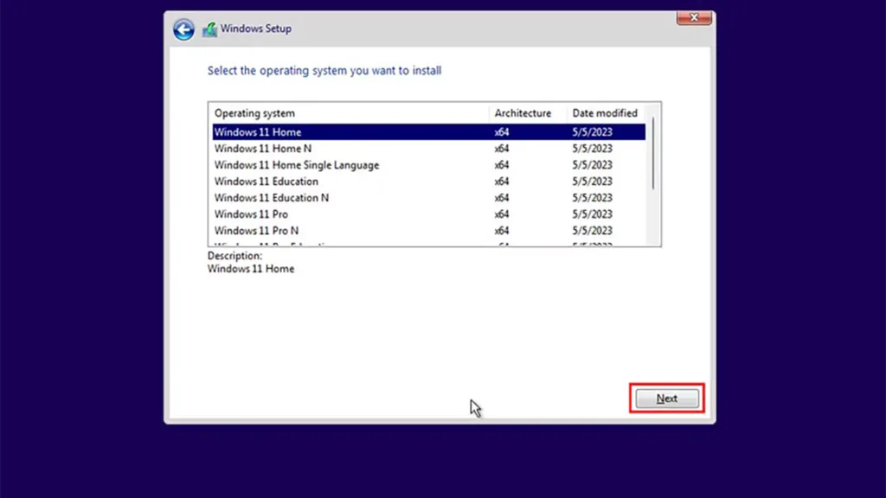Select Windows 11 Education edition
This screenshot has width=886, height=498.
click(x=429, y=182)
